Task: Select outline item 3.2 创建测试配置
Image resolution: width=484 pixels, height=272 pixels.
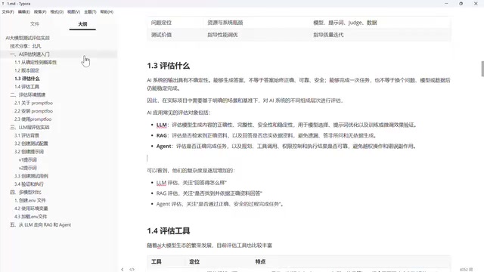Action: click(x=31, y=144)
